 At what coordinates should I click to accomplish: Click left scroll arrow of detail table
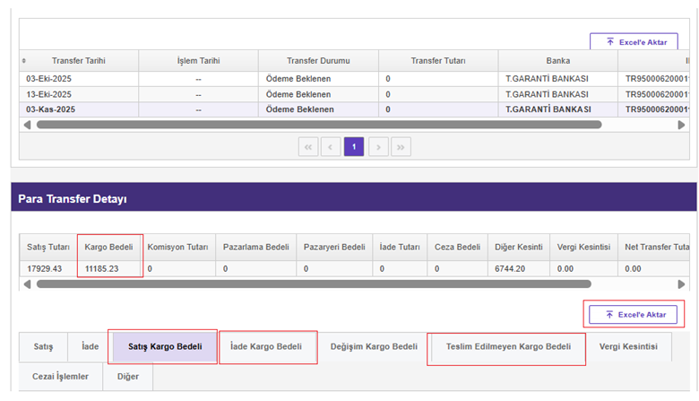25,284
